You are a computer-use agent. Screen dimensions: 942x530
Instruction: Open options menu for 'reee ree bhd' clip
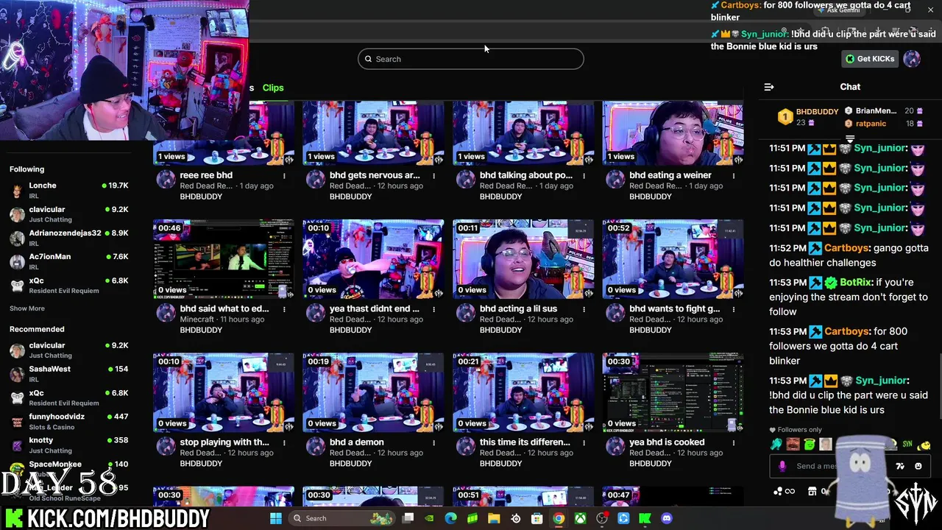(284, 176)
